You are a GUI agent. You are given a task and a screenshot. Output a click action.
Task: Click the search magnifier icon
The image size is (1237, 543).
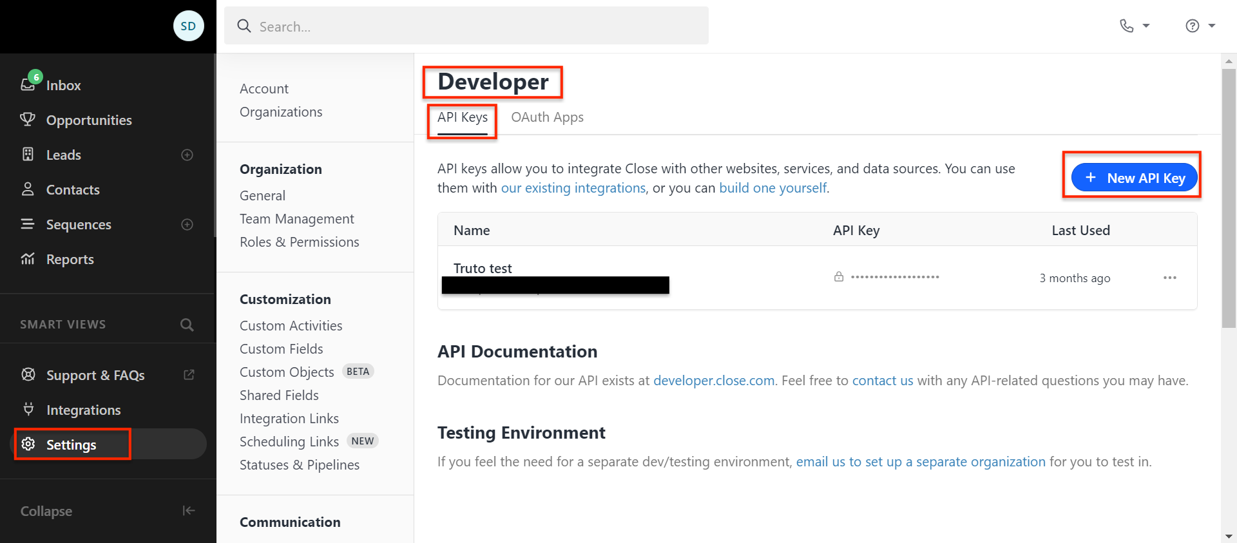[x=244, y=26]
